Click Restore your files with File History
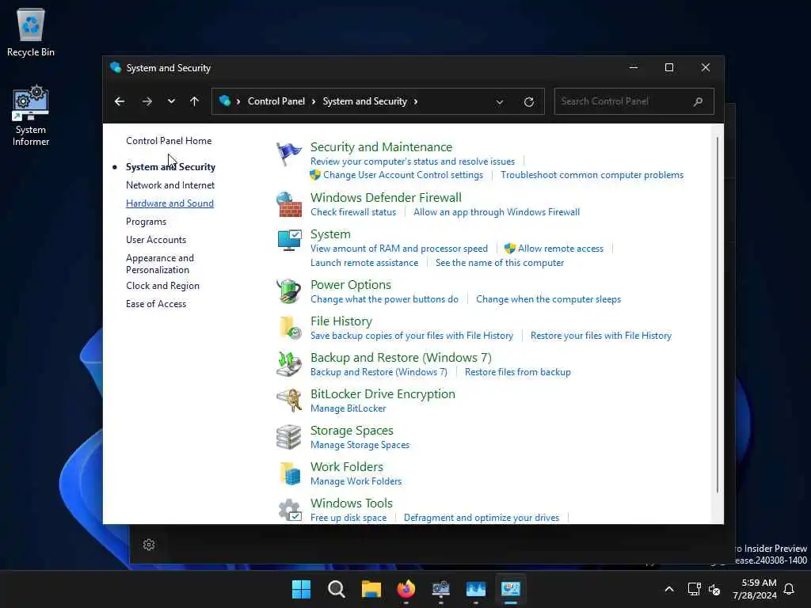 [x=601, y=336]
